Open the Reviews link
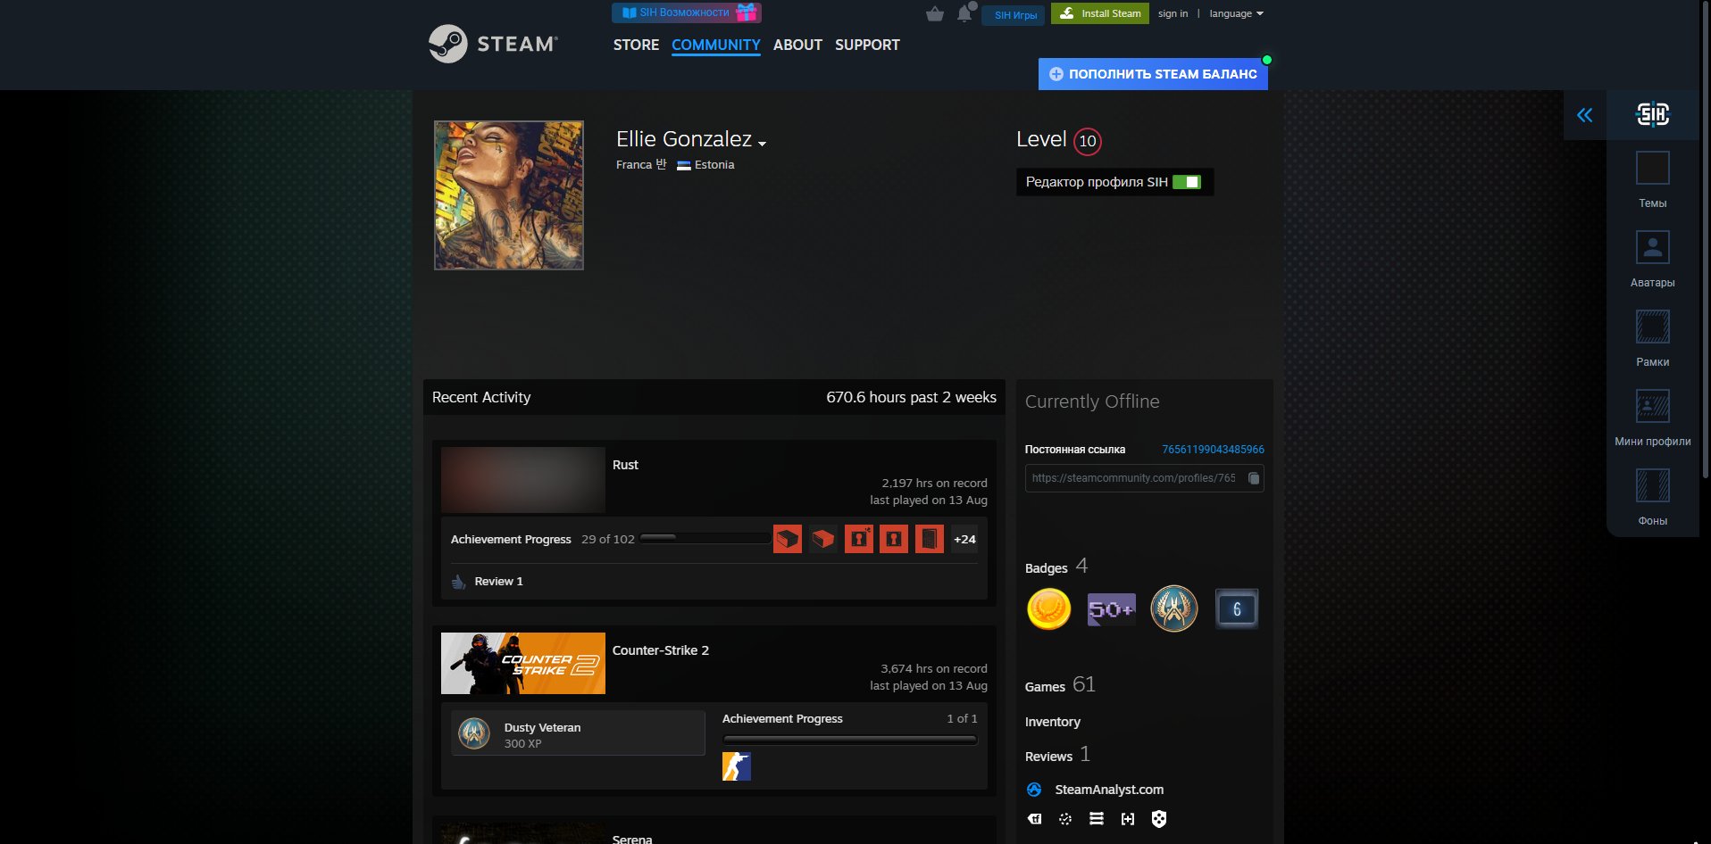 coord(1048,757)
